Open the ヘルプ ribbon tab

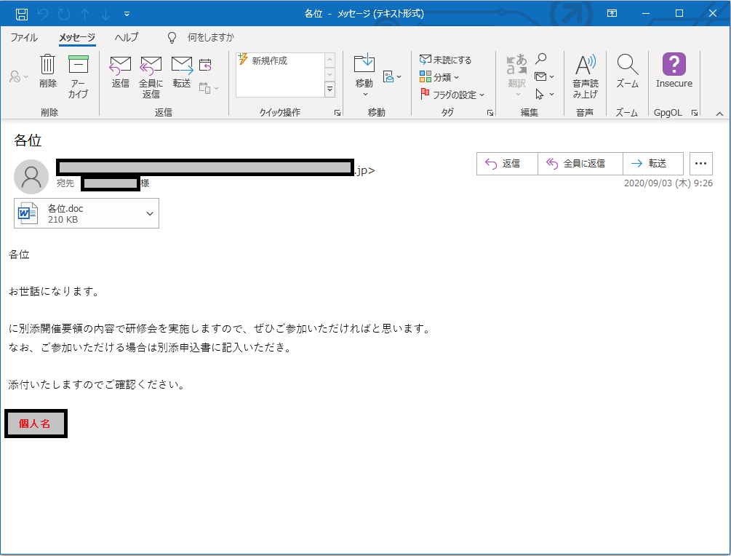[x=127, y=37]
